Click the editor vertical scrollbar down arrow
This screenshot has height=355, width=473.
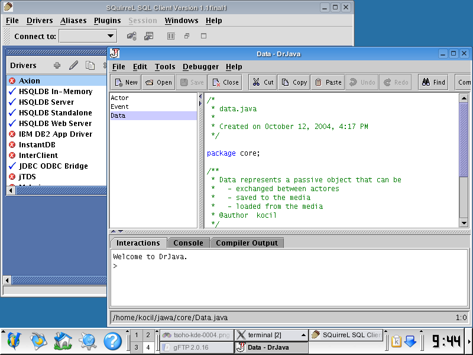pos(464,222)
